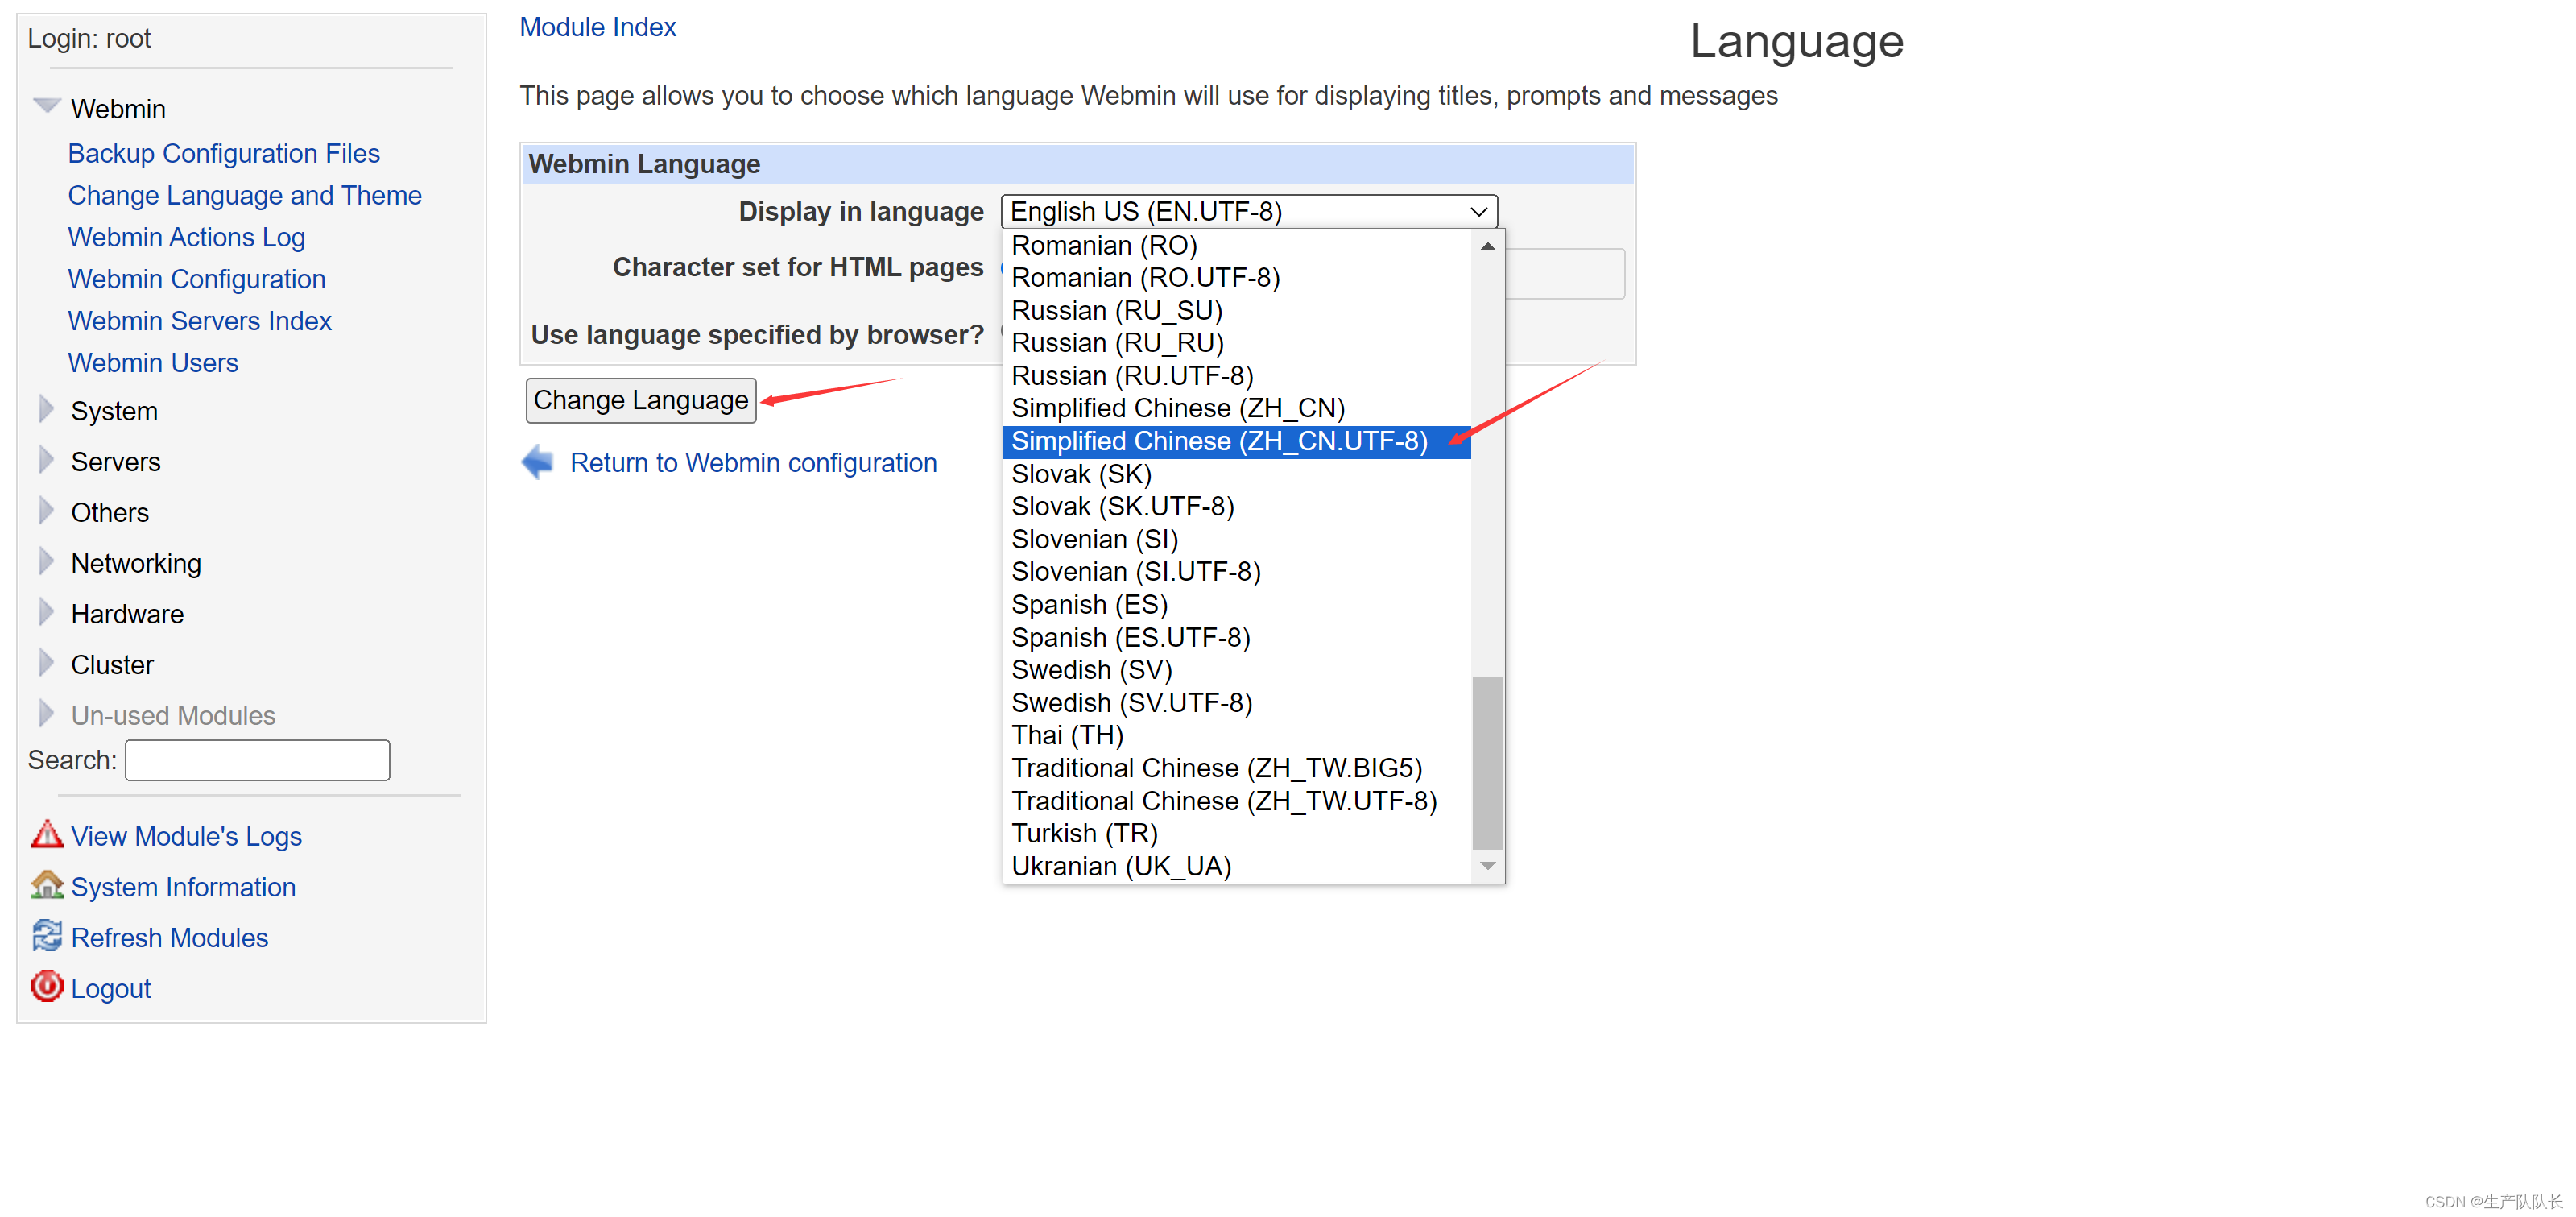Click the scroll-up arrow in language list

pos(1487,246)
